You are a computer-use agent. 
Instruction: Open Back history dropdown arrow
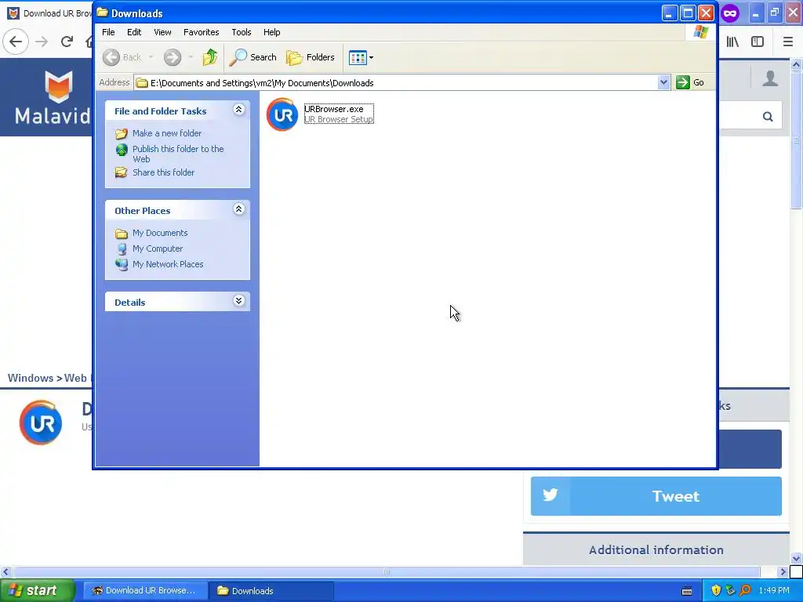coord(151,57)
